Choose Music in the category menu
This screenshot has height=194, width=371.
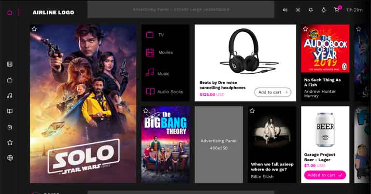tap(165, 73)
